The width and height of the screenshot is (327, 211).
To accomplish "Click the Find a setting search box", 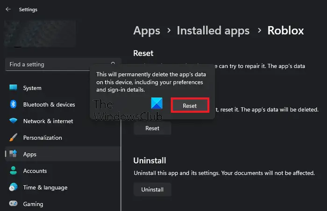I will click(x=58, y=64).
